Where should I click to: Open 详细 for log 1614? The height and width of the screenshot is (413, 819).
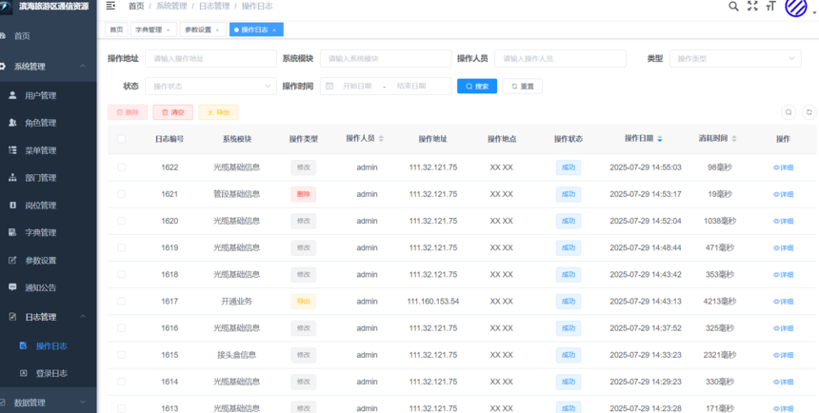click(x=783, y=382)
